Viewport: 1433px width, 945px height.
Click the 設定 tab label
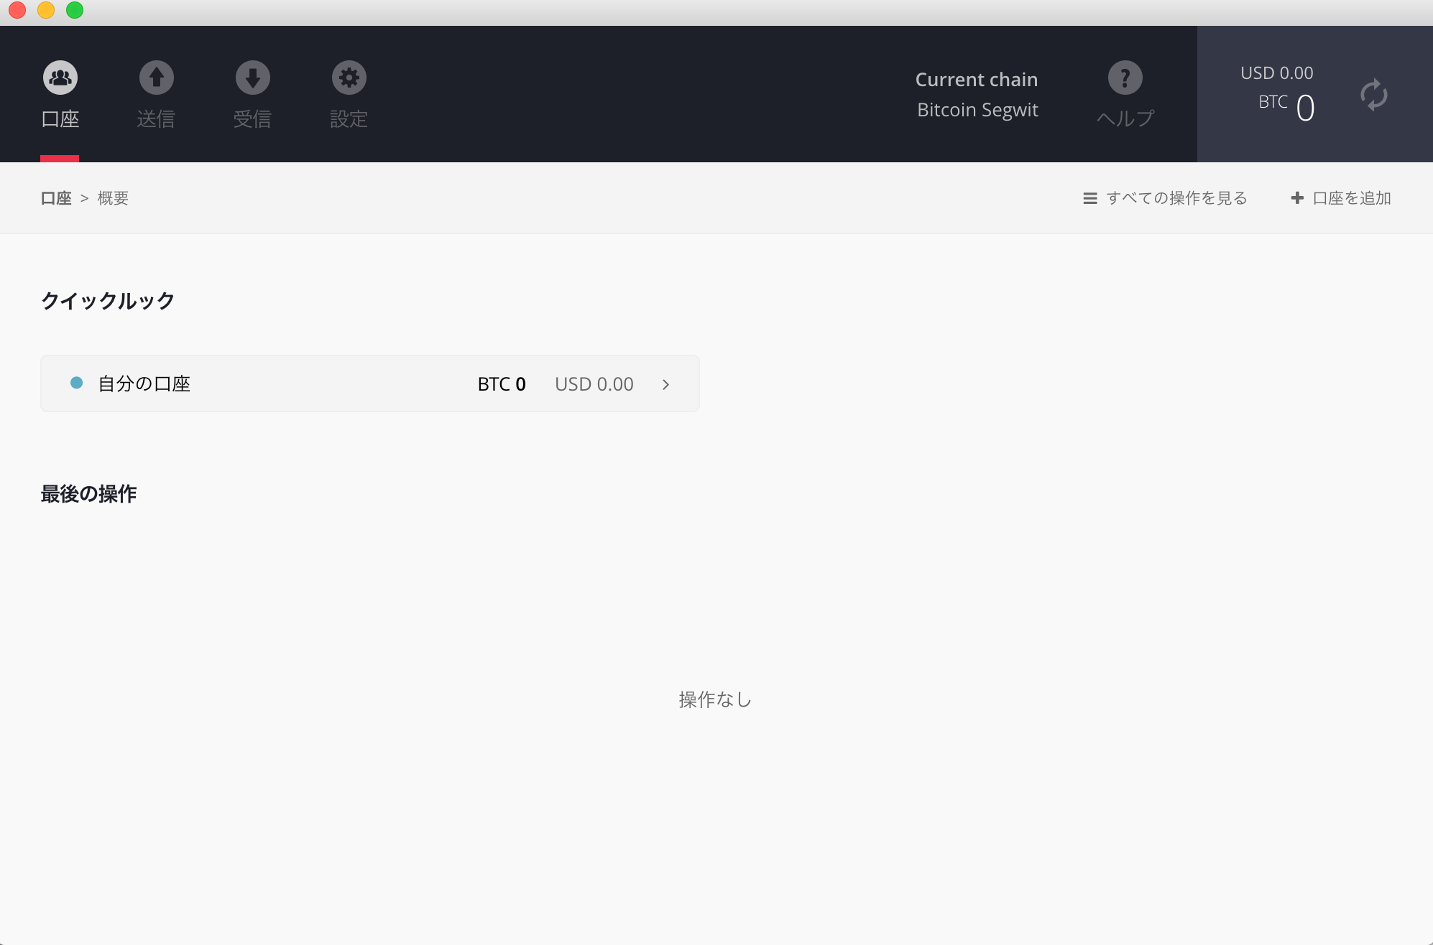(349, 119)
